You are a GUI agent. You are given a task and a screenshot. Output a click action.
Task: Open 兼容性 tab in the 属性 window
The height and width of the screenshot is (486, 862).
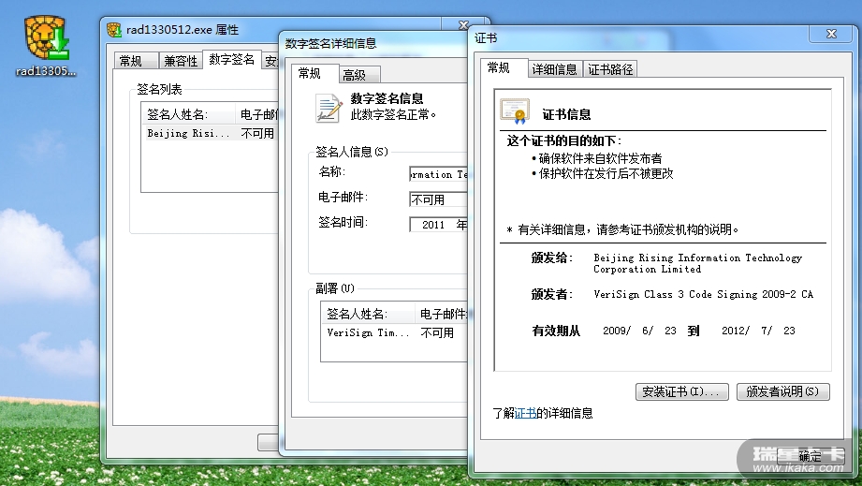181,61
